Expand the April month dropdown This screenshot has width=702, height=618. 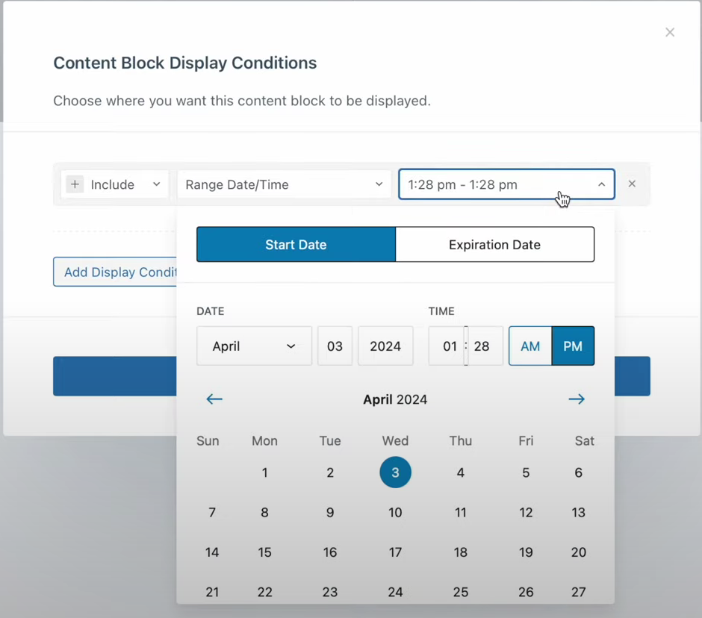click(254, 346)
